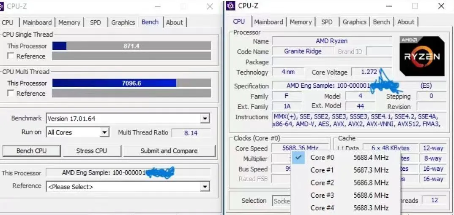Open the Benchmark version dropdown
This screenshot has width=454, height=215.
(x=205, y=119)
